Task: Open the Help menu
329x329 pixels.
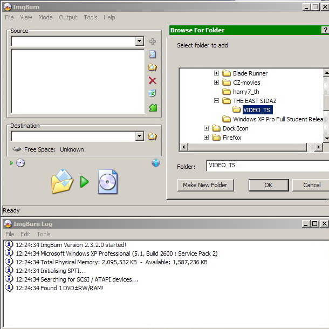Action: 109,17
